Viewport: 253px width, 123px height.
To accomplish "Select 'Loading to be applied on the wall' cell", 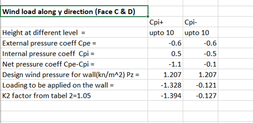I will click(74, 85).
